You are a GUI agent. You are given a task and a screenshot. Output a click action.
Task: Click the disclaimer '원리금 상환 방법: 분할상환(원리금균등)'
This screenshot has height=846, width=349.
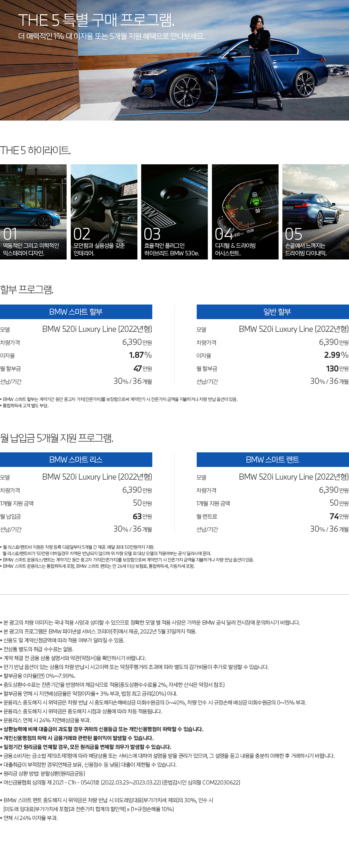43,773
